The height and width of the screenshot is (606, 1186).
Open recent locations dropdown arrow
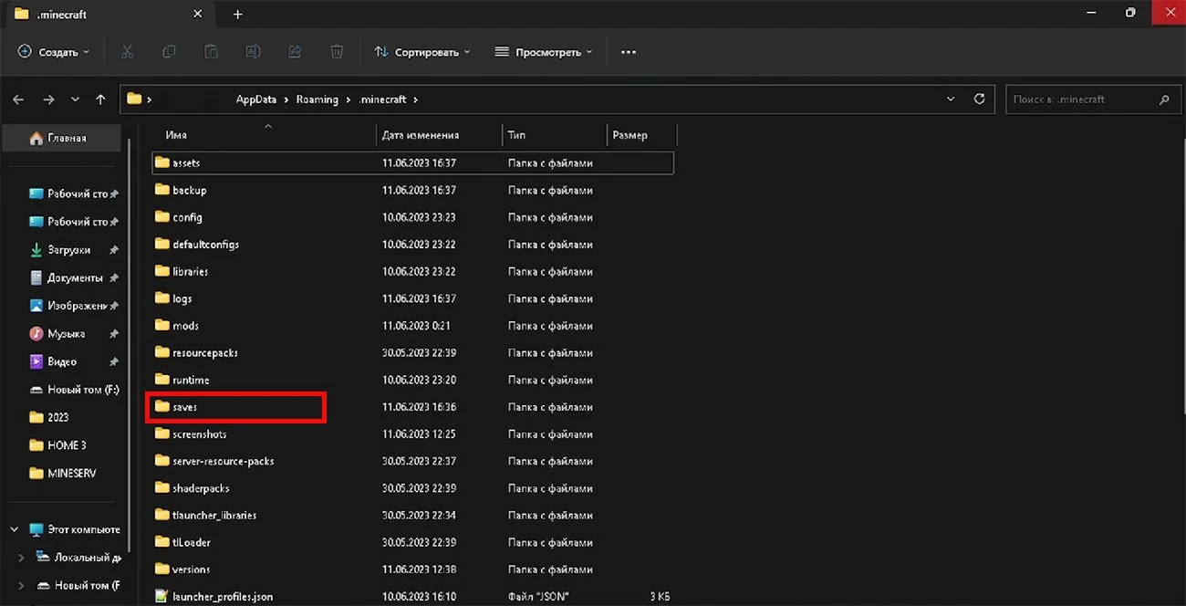coord(75,99)
